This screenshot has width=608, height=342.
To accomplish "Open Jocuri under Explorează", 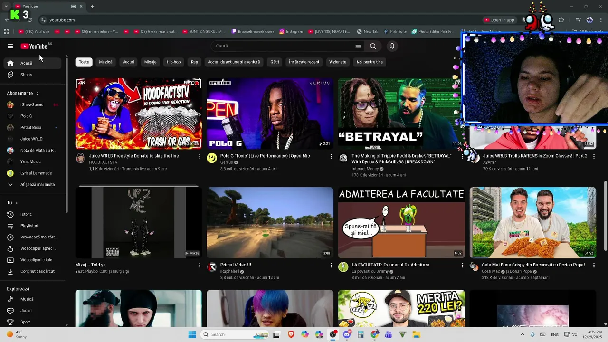I will coord(33,311).
